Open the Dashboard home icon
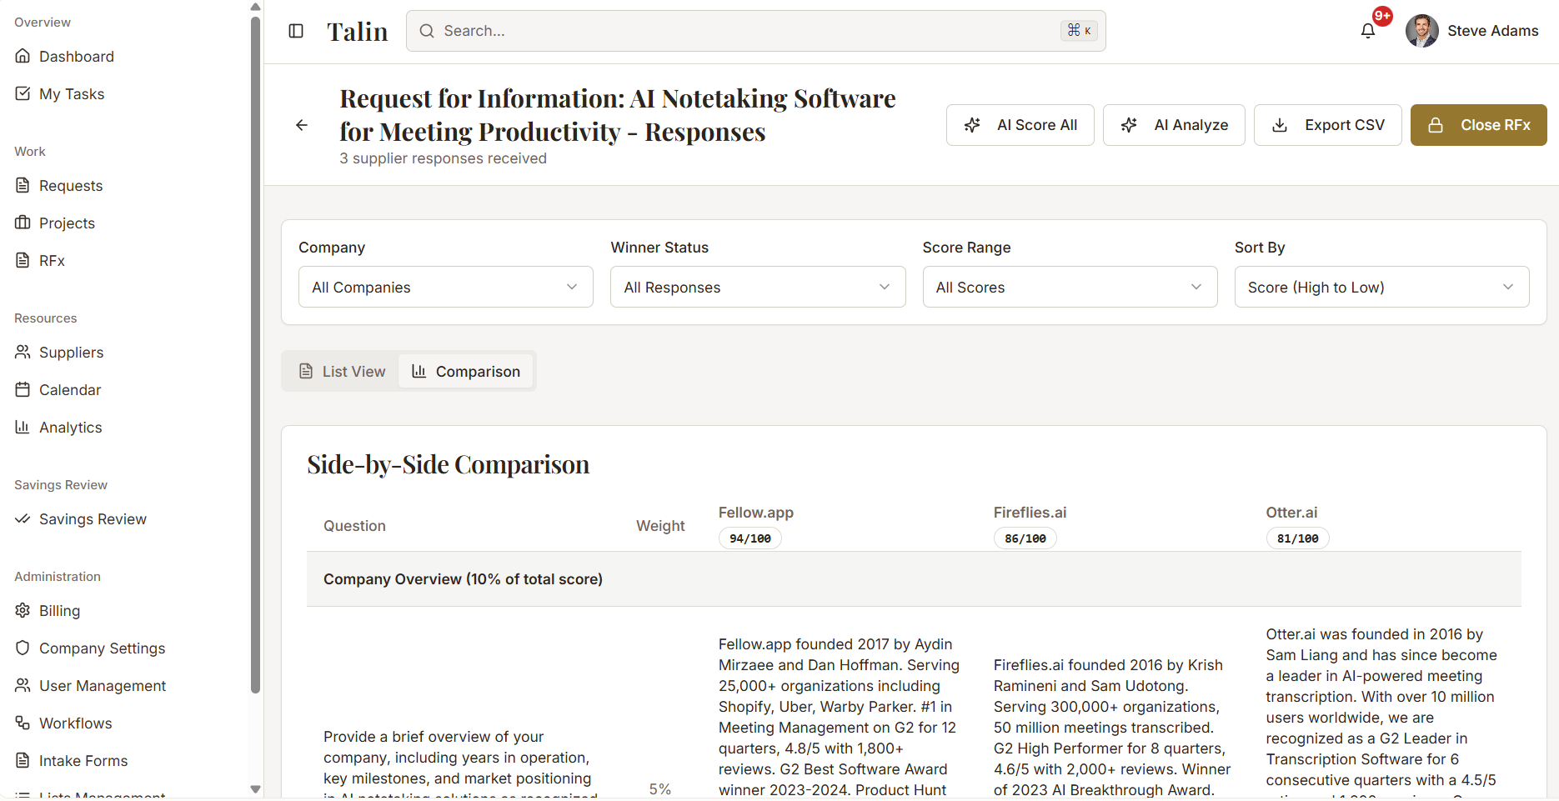This screenshot has height=801, width=1559. pos(23,56)
